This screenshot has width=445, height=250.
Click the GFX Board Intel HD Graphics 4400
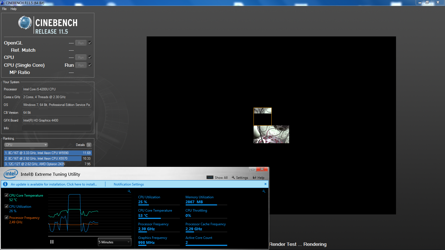(56, 120)
